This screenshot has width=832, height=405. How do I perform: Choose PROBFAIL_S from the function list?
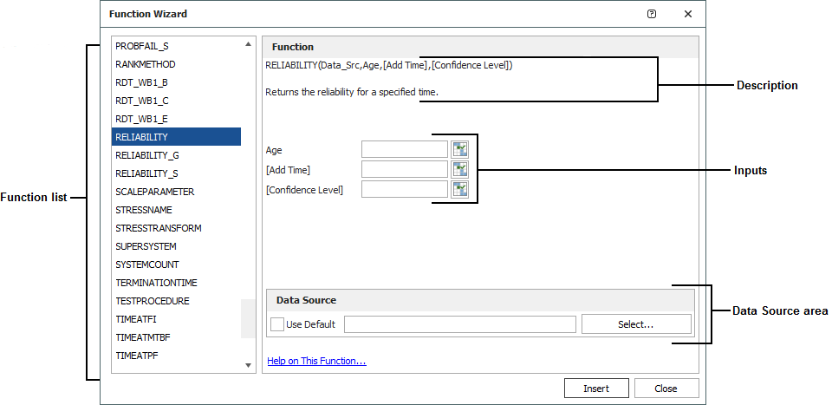point(142,46)
